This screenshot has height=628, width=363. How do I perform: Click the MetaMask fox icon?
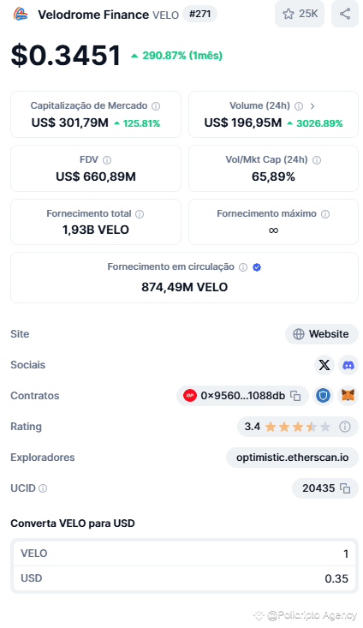tap(348, 396)
